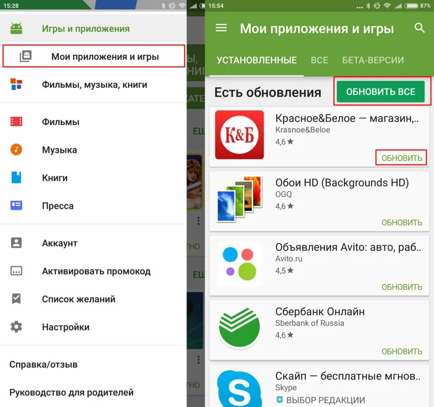The image size is (434, 407).
Task: Tap the ОБНОВИТЬ ВСЕ button
Action: [x=381, y=91]
